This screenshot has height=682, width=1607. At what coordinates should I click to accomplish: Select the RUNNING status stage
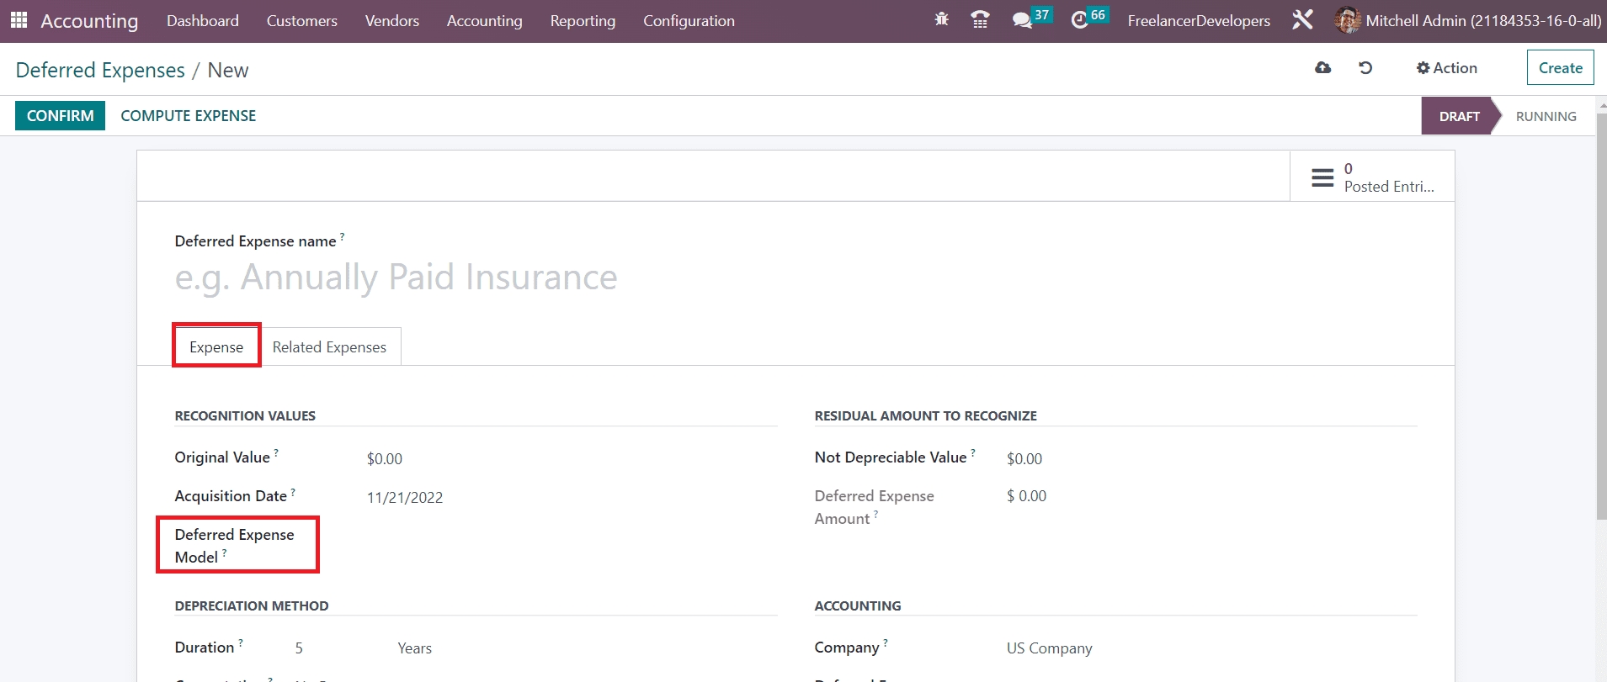(x=1546, y=116)
